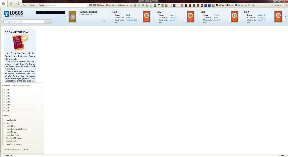The width and height of the screenshot is (288, 157).
Task: Enable My Logos Messages checkbox
Action: [5, 138]
